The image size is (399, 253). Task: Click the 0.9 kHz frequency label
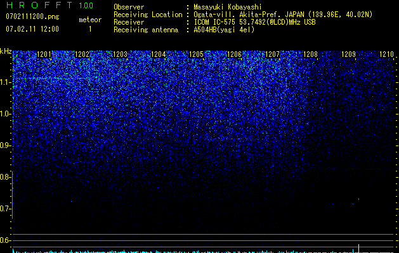click(x=5, y=145)
